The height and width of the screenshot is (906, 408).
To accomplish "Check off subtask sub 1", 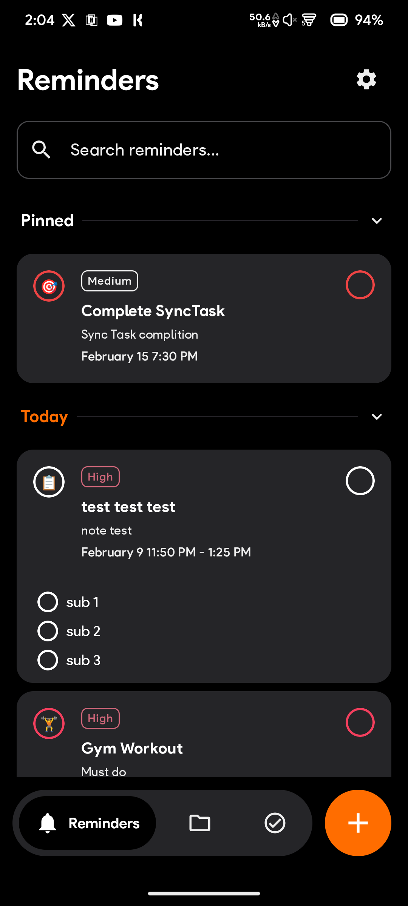I will [x=48, y=602].
